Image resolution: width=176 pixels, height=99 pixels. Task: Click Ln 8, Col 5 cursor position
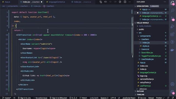click(94, 98)
